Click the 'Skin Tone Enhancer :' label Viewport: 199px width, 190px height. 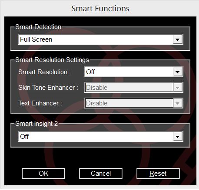[x=48, y=88]
